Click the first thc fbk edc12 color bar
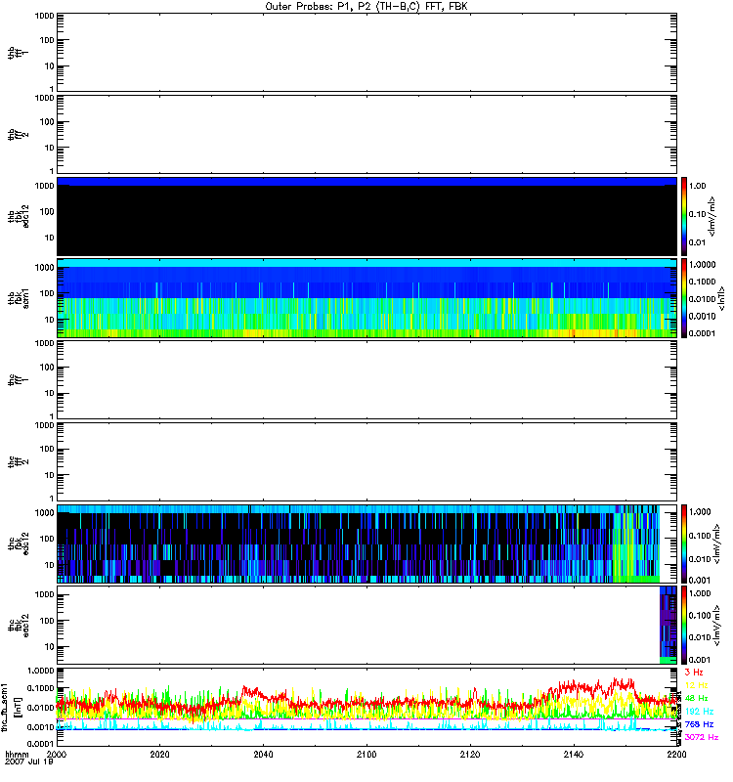Viewport: 733px width, 782px height. pos(687,543)
